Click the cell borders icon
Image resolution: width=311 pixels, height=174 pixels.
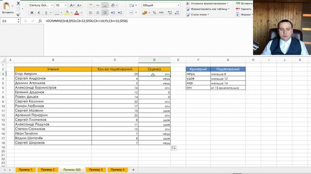click(x=57, y=13)
